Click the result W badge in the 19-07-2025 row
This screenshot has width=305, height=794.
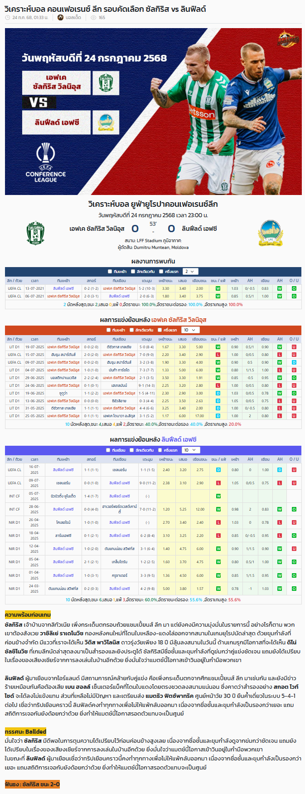coord(218,347)
